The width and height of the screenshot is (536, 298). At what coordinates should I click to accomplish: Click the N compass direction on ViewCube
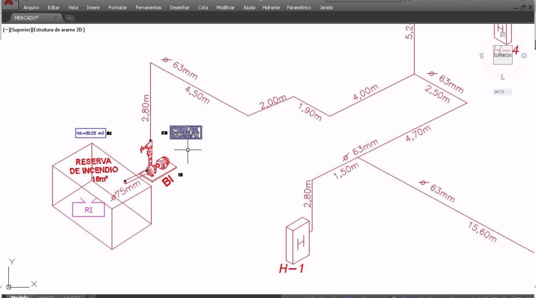(x=503, y=34)
